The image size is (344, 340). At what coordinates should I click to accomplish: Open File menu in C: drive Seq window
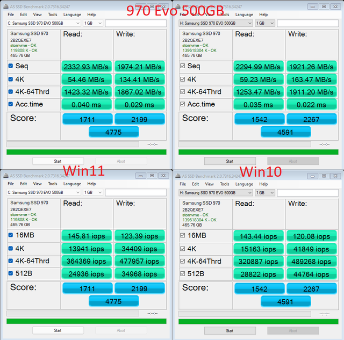click(11, 15)
